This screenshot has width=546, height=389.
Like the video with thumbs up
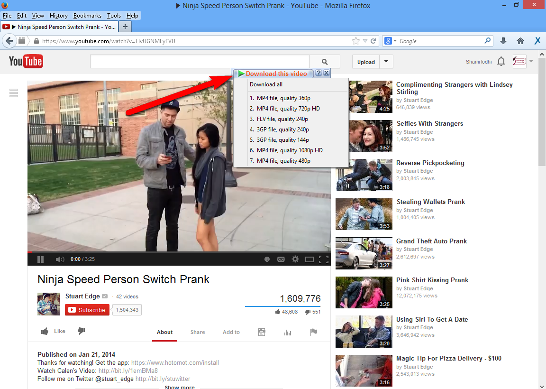(45, 331)
